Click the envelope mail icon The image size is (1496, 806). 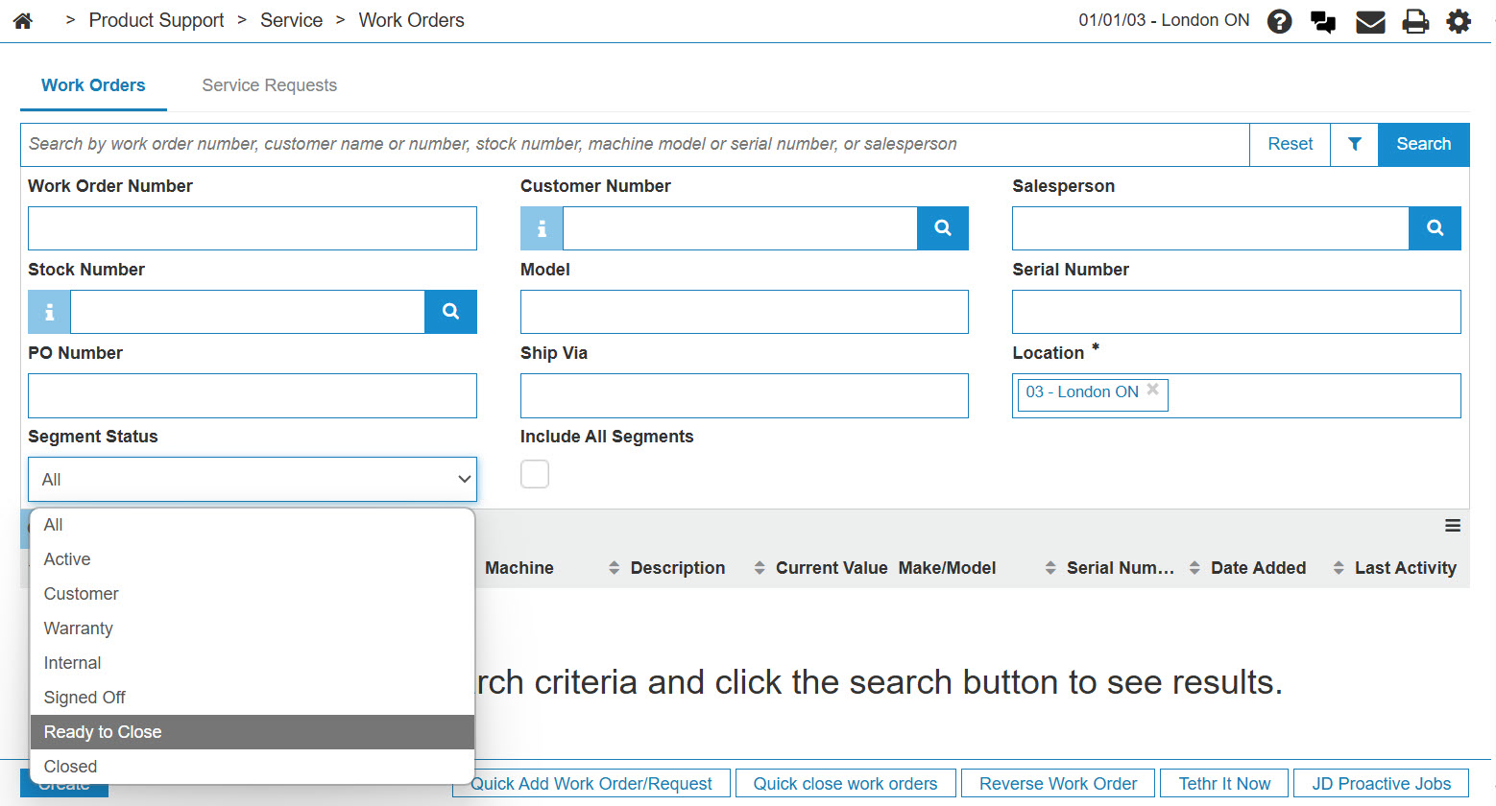point(1369,21)
